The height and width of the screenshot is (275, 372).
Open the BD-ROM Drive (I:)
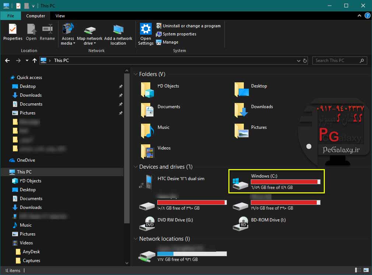[267, 220]
